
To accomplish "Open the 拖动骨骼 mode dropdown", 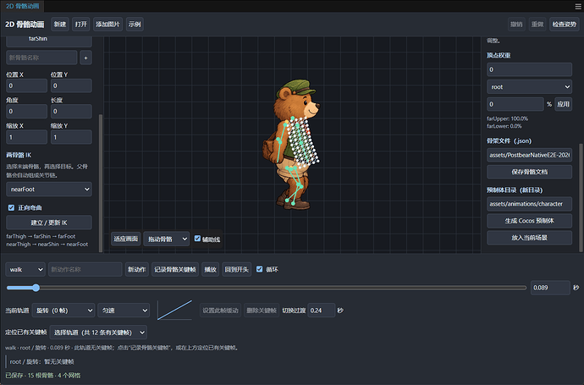I will pyautogui.click(x=166, y=239).
